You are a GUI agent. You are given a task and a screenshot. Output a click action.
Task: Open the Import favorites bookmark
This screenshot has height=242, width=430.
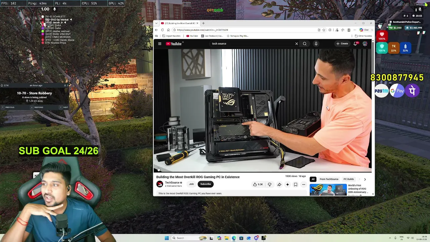(171, 36)
